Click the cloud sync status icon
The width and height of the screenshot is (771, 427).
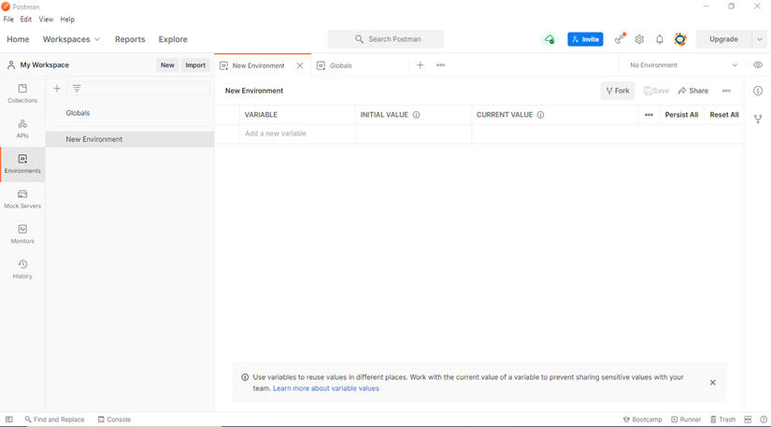(550, 39)
